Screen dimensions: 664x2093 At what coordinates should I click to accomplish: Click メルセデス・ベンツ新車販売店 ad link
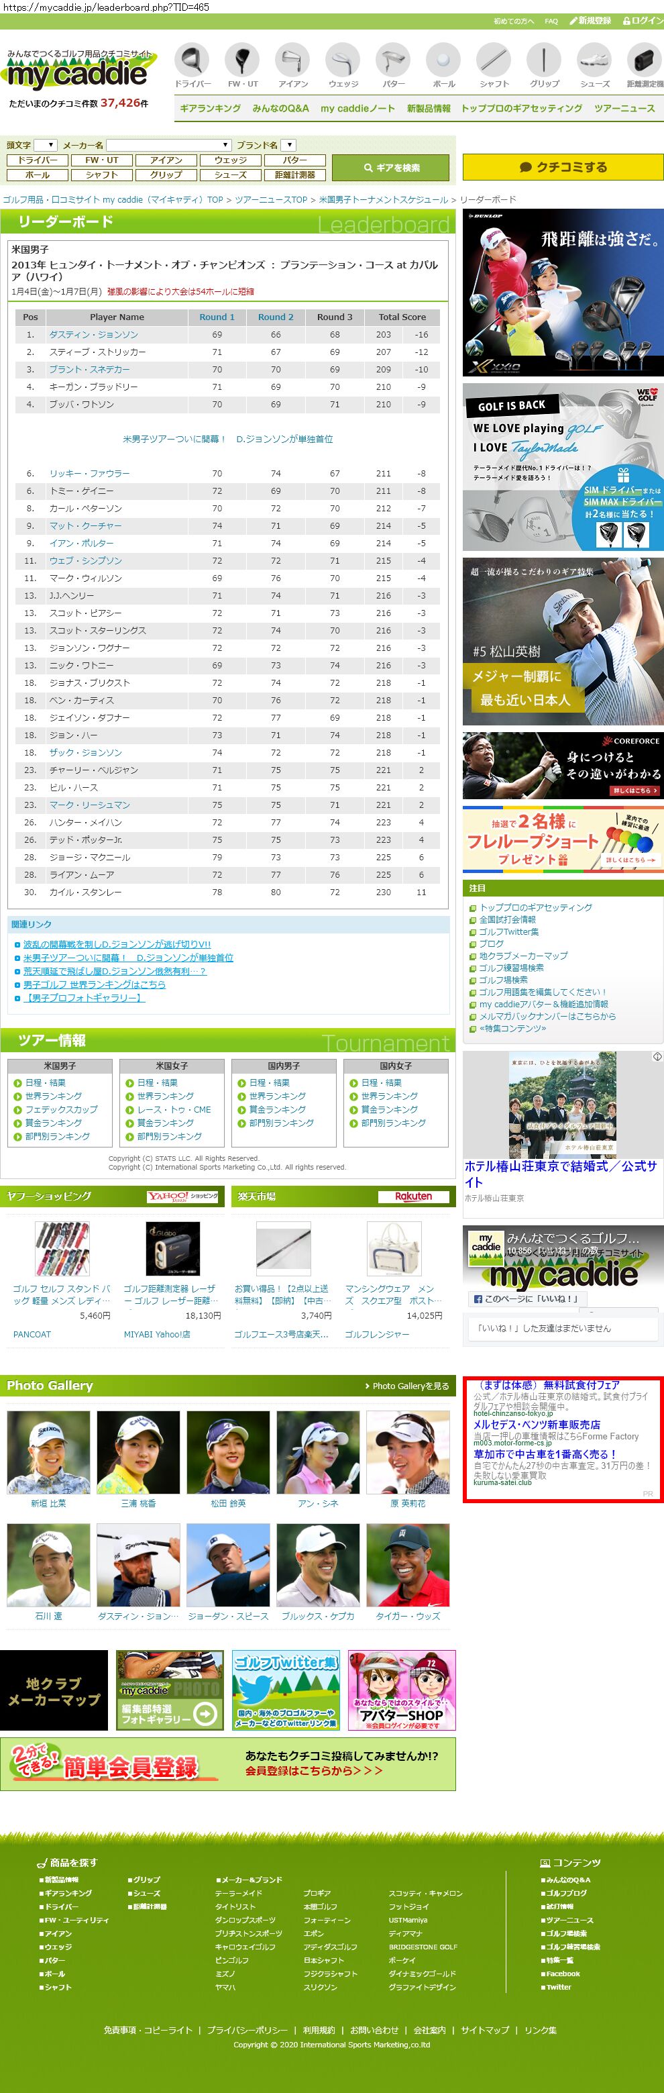point(537,1425)
